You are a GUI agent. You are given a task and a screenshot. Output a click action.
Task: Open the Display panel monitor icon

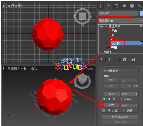132,6
